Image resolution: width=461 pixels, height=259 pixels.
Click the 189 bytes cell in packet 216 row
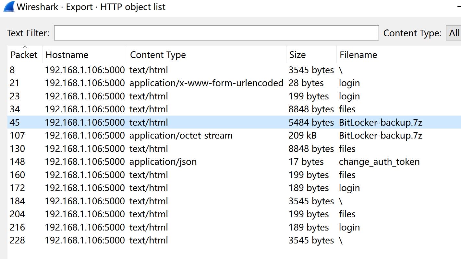pyautogui.click(x=309, y=227)
